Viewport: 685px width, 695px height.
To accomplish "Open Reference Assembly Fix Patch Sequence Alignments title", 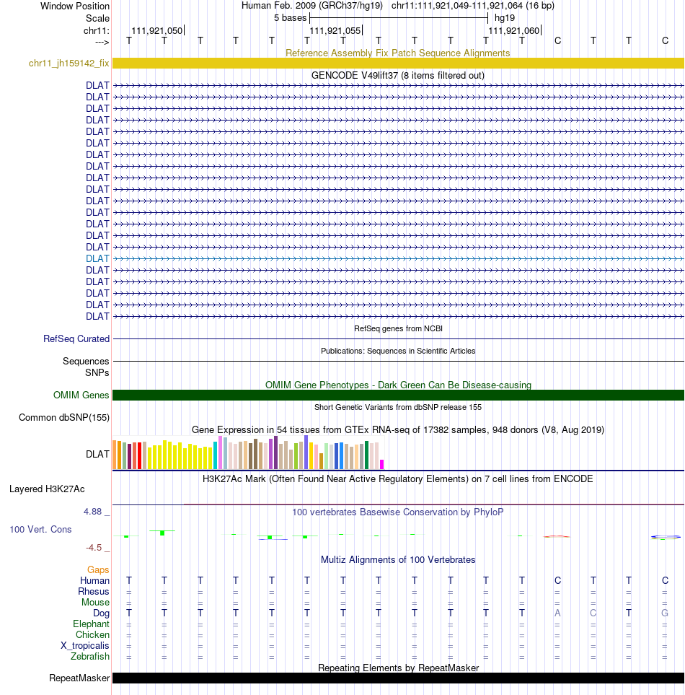I will (397, 53).
